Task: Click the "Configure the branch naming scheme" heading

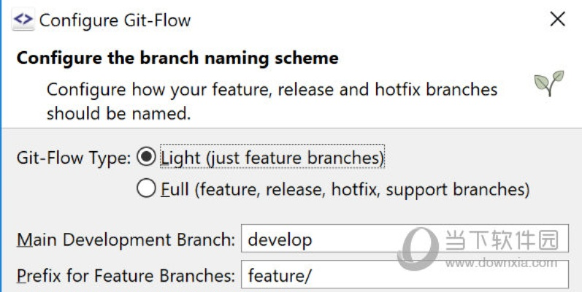Action: [177, 58]
